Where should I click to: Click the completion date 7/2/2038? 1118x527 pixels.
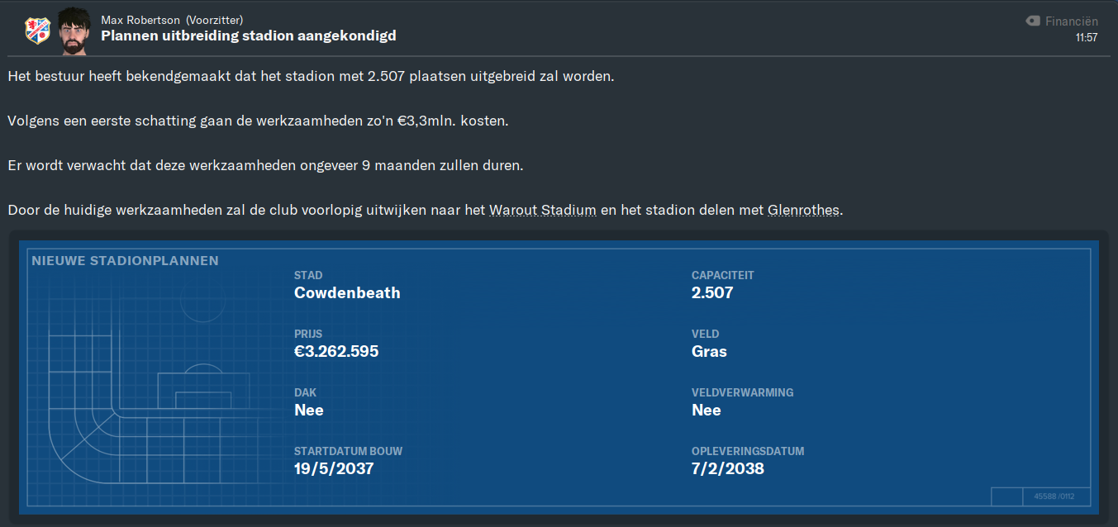click(x=728, y=468)
